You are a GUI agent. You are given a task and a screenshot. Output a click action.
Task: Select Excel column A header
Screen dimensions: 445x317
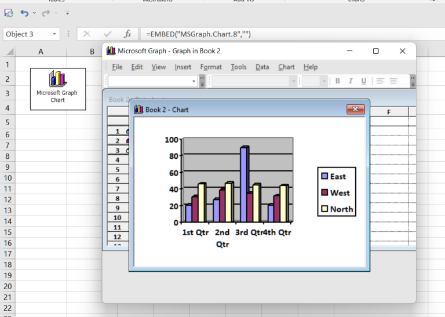41,52
